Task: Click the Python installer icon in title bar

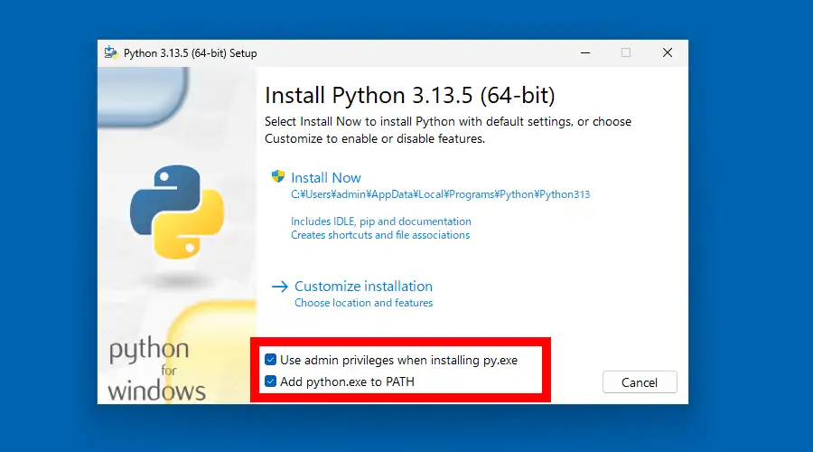Action: [x=110, y=53]
